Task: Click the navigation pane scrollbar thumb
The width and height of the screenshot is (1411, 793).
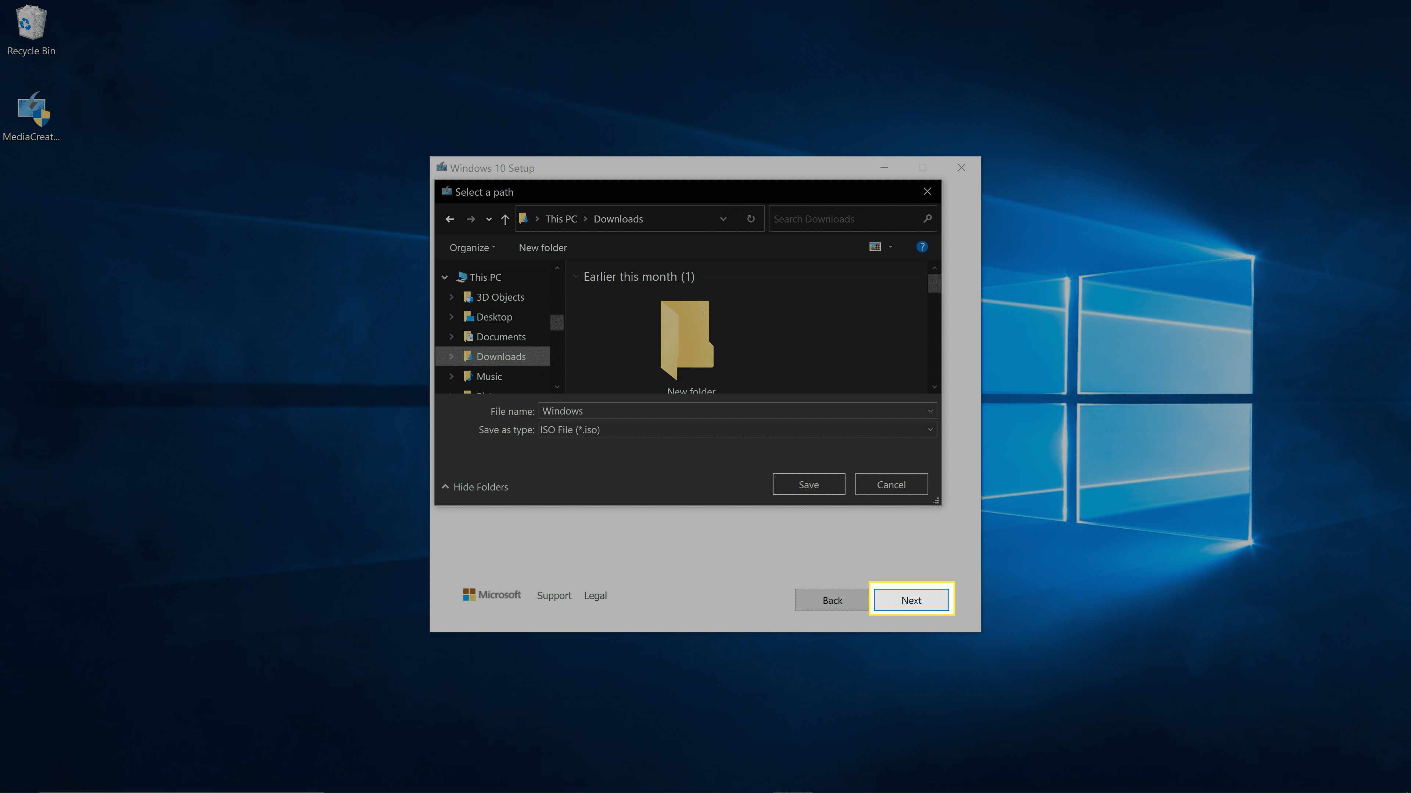Action: tap(557, 322)
